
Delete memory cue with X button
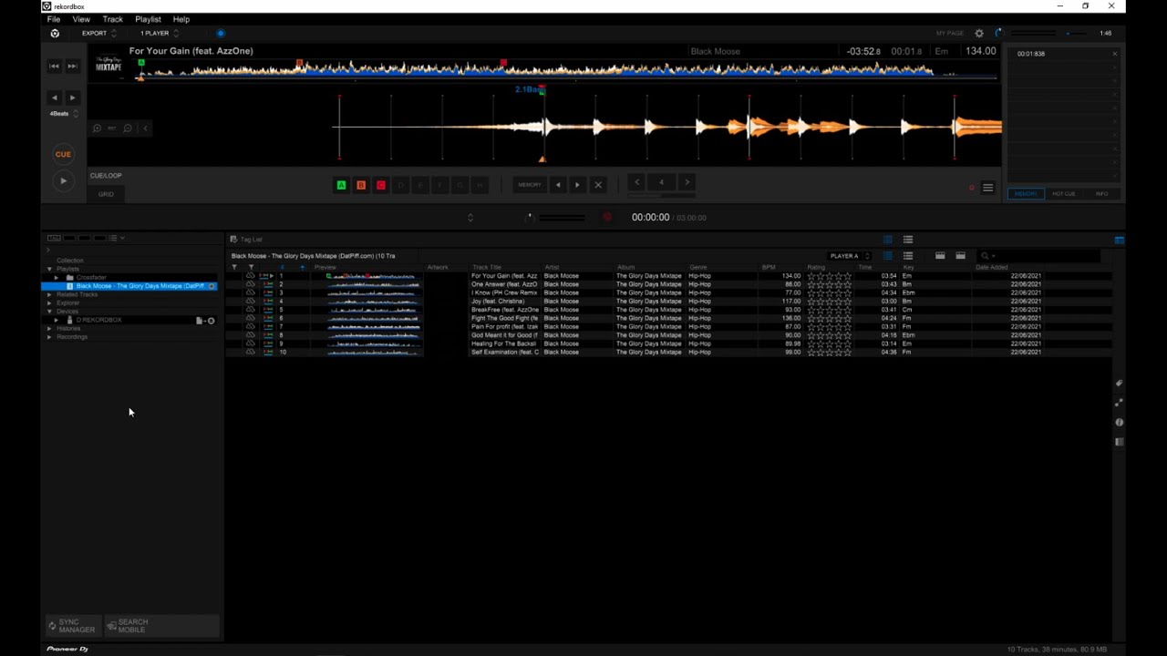click(x=598, y=185)
